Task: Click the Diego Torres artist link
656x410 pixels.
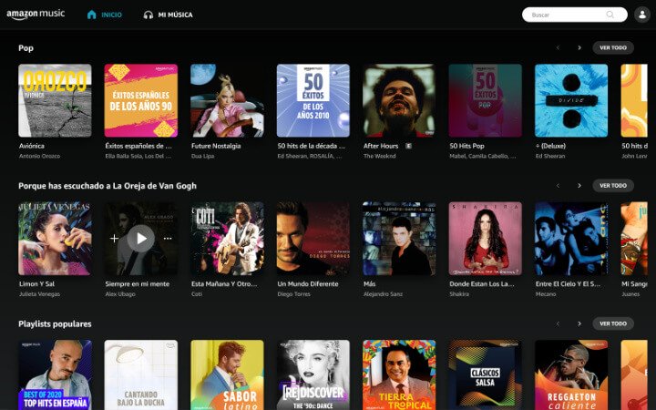Action: point(294,294)
